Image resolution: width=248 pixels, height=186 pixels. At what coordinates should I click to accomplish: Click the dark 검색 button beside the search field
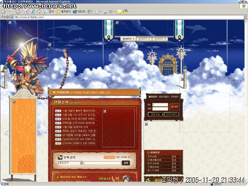coord(126,163)
